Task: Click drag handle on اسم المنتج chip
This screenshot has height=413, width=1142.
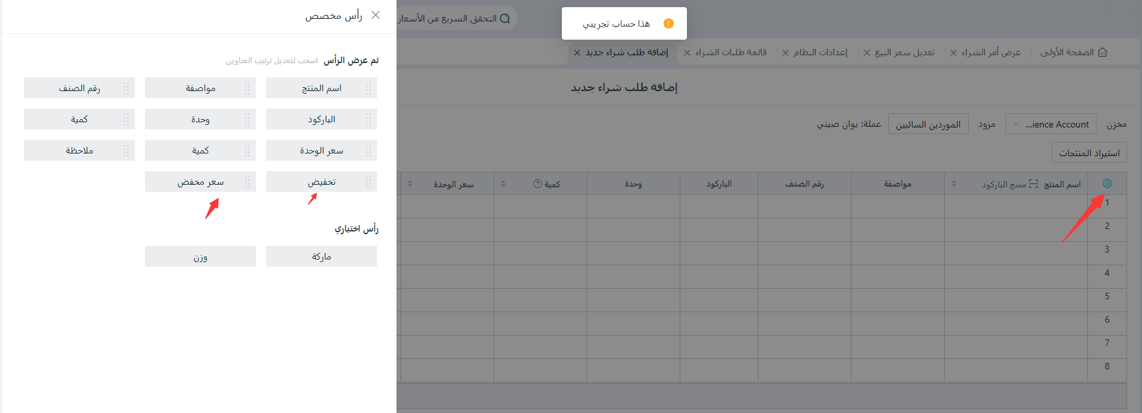Action: point(369,88)
